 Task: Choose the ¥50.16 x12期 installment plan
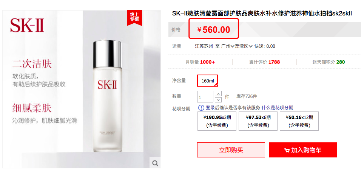tap(299, 121)
